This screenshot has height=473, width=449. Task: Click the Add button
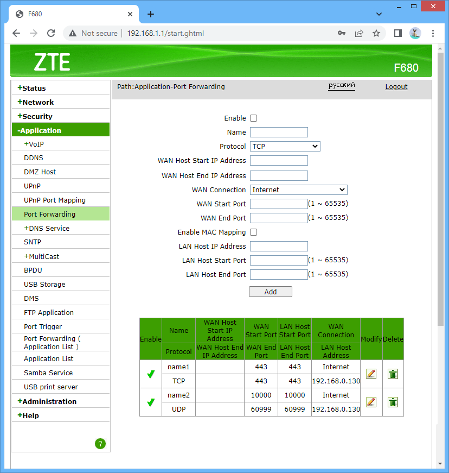(271, 292)
